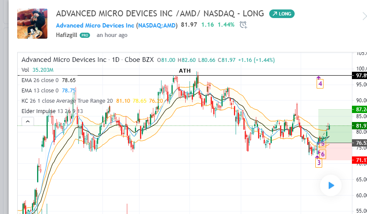
Task: Open Hafizgill author profile link
Action: coord(66,35)
